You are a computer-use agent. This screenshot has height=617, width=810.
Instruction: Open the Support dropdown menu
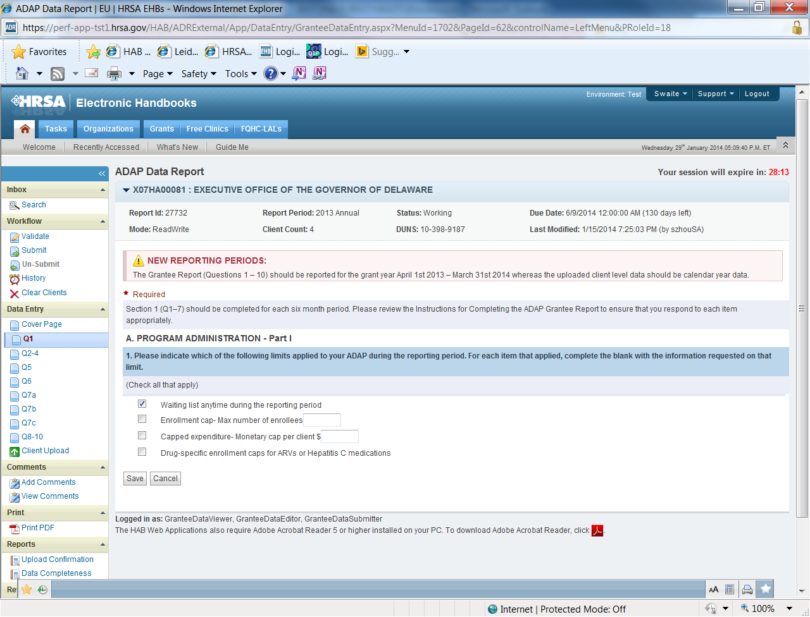(716, 94)
